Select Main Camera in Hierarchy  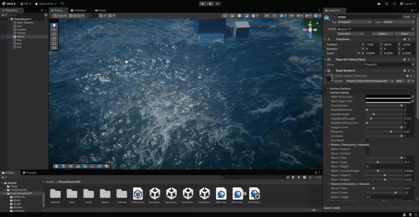click(25, 23)
